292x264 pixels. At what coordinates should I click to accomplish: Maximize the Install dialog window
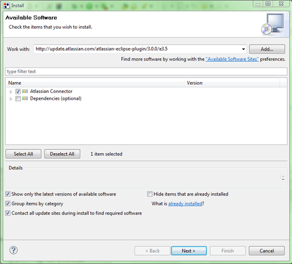coord(268,4)
